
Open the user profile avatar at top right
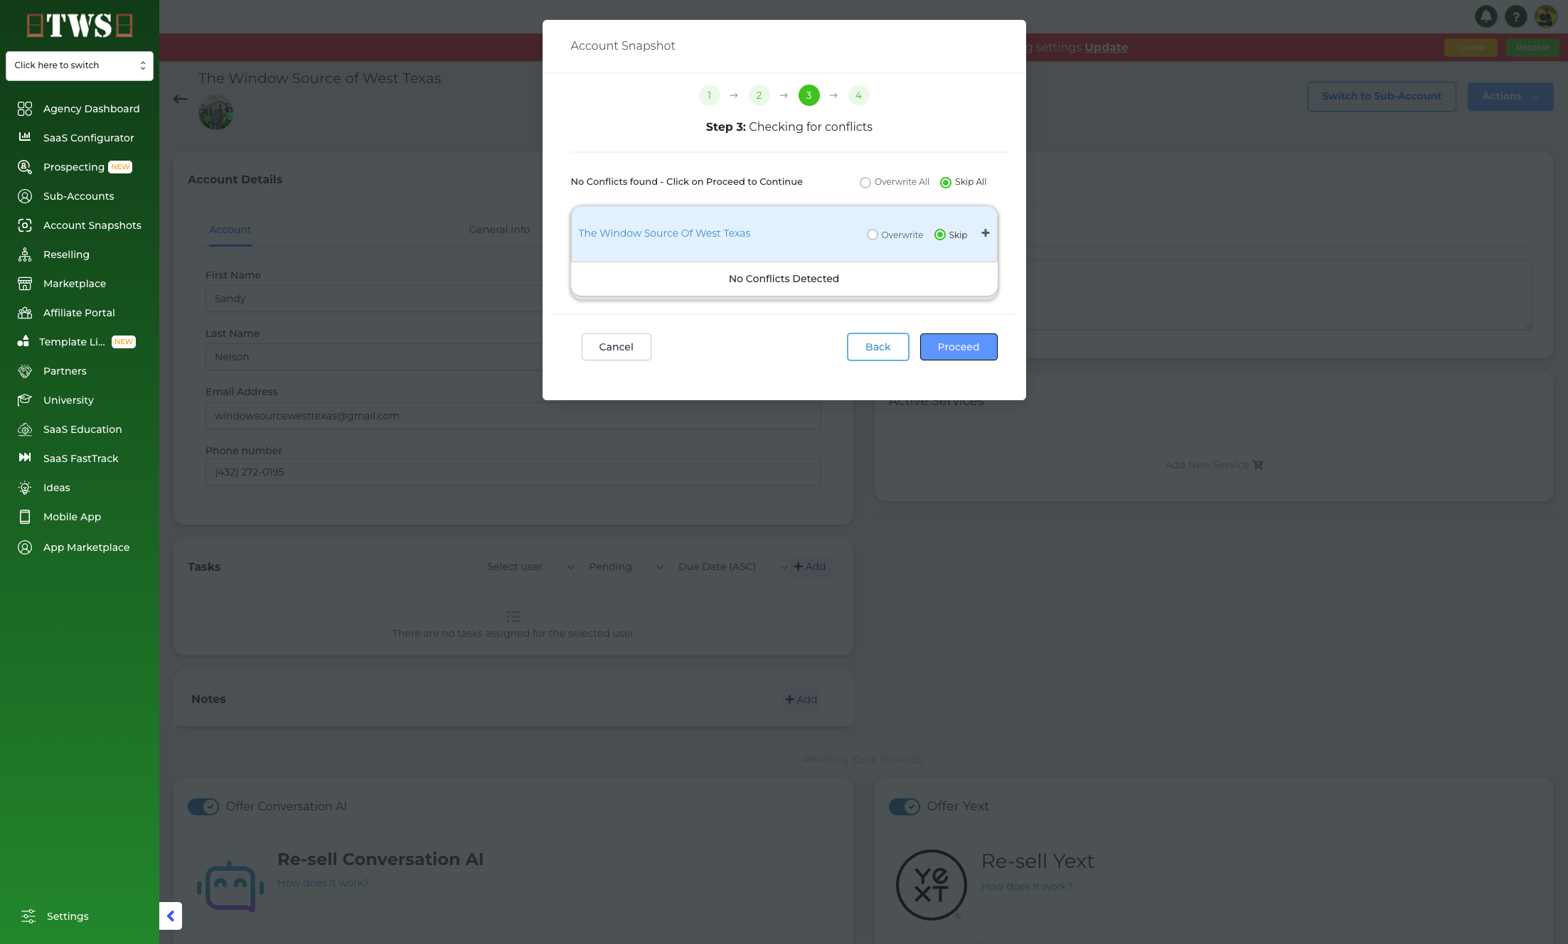[x=1545, y=16]
